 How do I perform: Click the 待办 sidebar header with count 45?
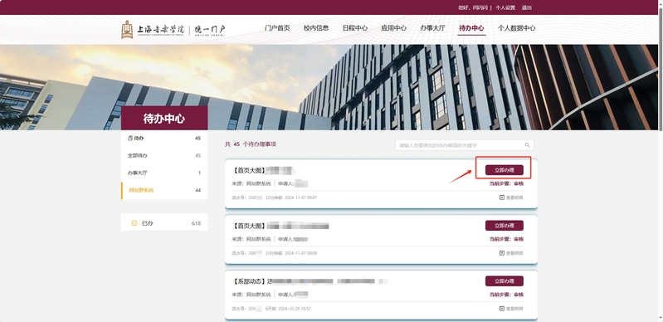(164, 139)
